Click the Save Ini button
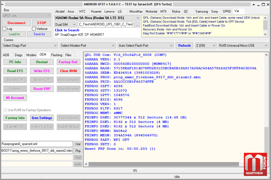The image size is (271, 180). (39, 34)
